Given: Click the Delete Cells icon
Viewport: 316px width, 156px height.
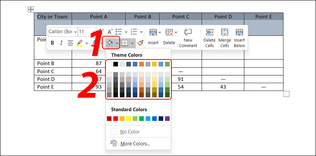Looking at the screenshot, I should (209, 32).
